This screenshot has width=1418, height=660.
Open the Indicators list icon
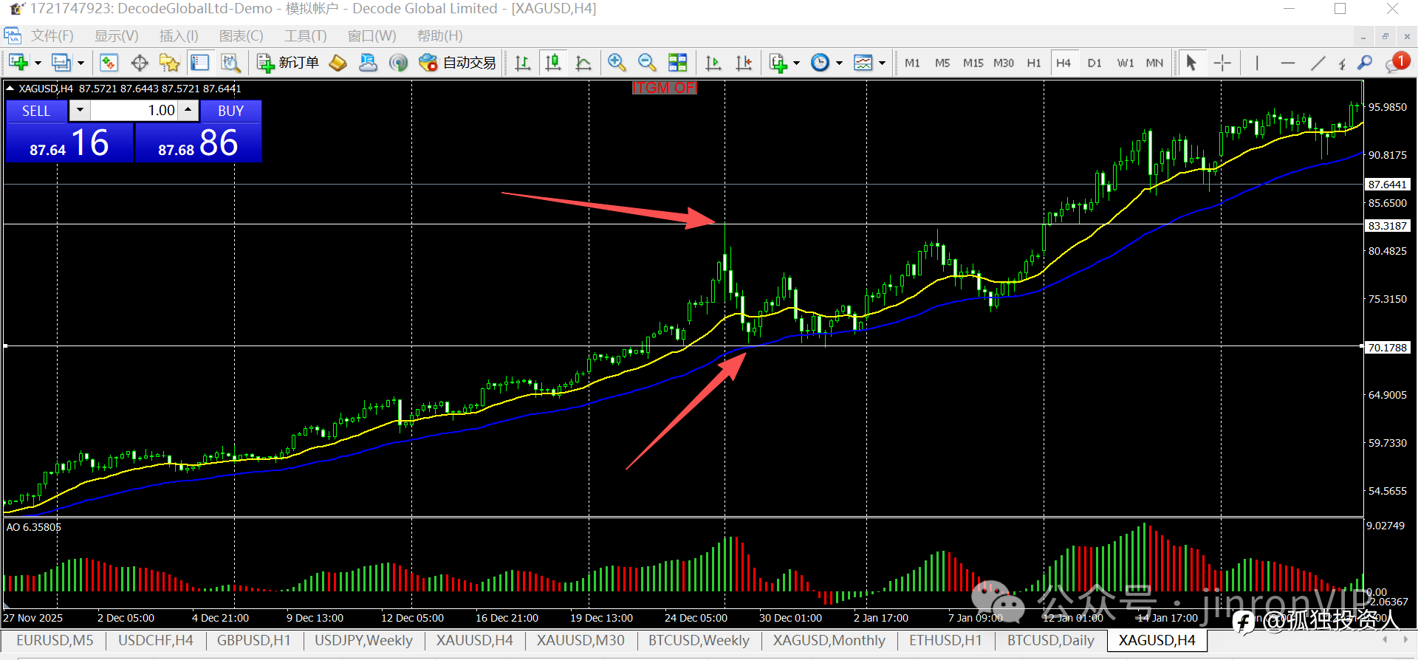point(778,63)
